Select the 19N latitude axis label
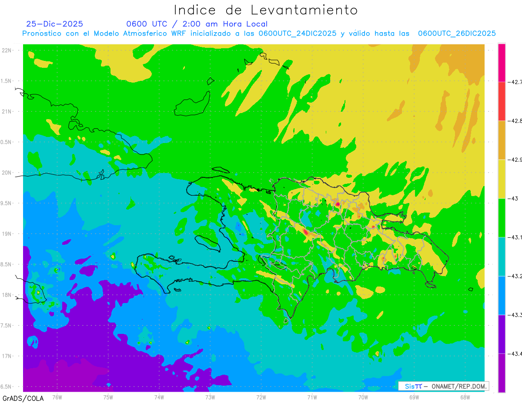 point(6,233)
